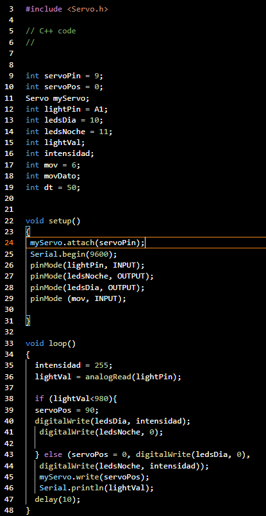Click the int dt = 50 declaration
266x516 pixels.
pos(53,187)
